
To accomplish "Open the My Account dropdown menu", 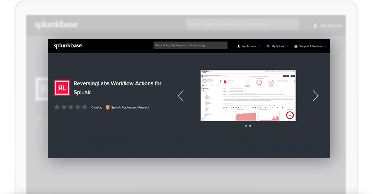I will 249,46.
